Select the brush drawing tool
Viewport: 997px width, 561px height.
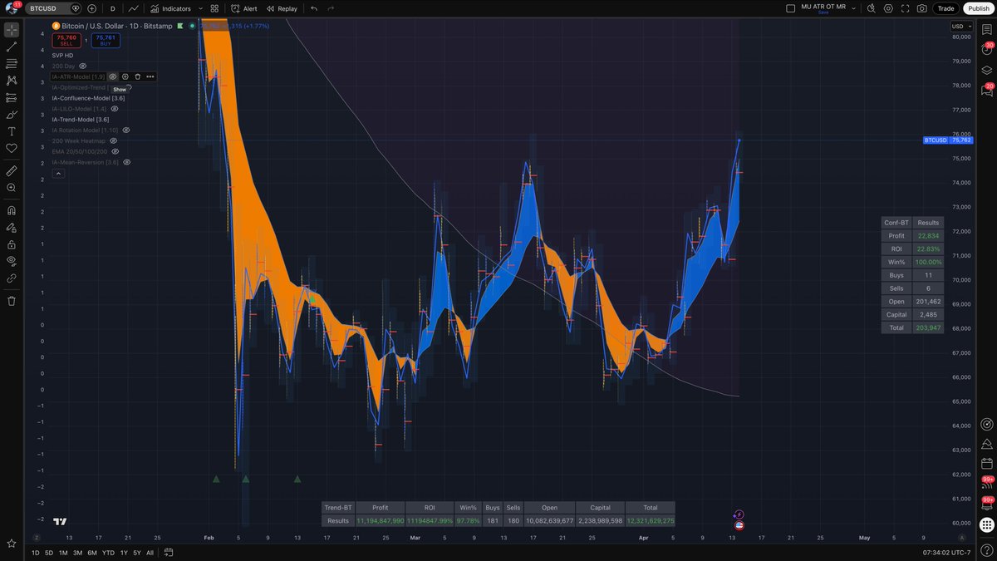12,115
